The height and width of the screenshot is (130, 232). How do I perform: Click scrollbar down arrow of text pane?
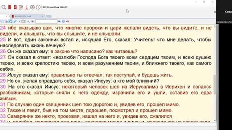point(215,120)
